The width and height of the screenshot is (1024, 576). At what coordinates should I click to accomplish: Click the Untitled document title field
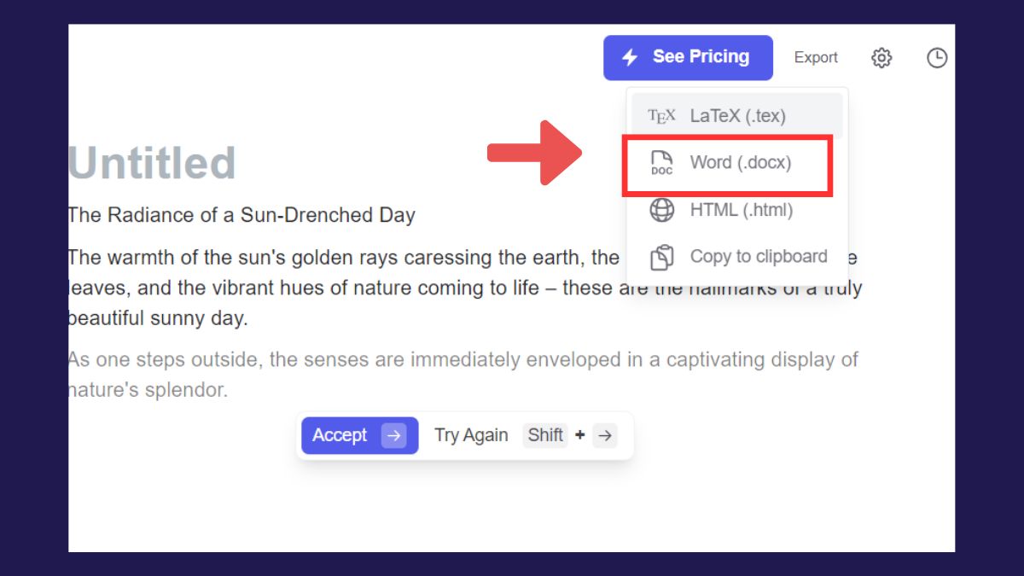click(152, 163)
